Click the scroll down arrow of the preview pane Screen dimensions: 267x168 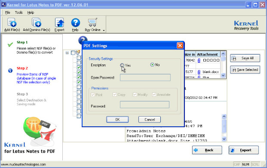click(224, 139)
